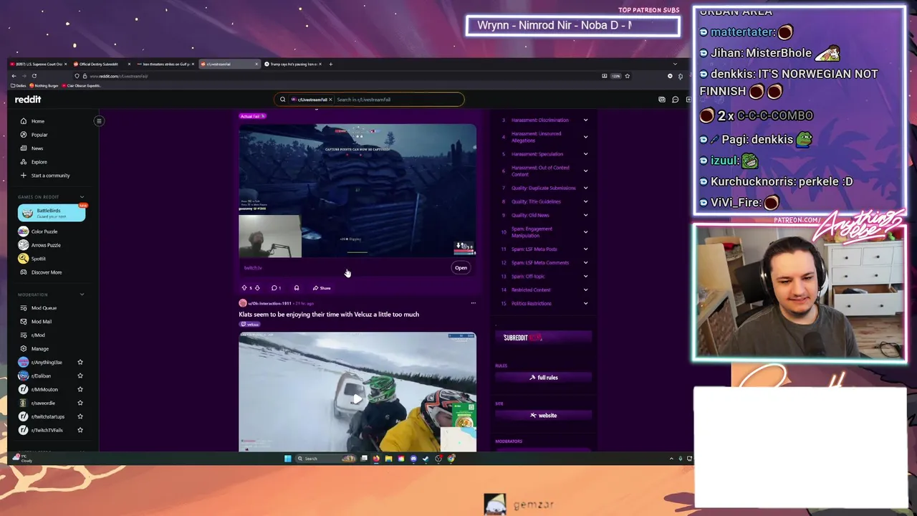Open Explore in the Reddit sidebar
Screen dimensions: 917x516
pos(39,162)
